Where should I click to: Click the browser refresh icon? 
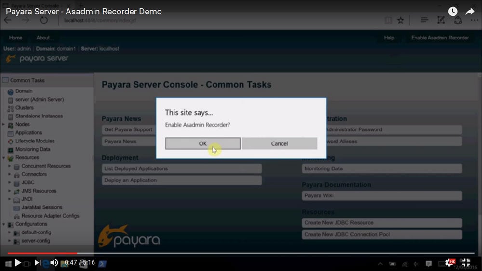pyautogui.click(x=44, y=20)
